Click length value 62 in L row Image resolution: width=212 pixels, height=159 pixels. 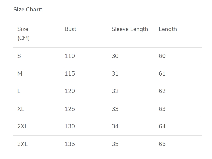pos(162,91)
